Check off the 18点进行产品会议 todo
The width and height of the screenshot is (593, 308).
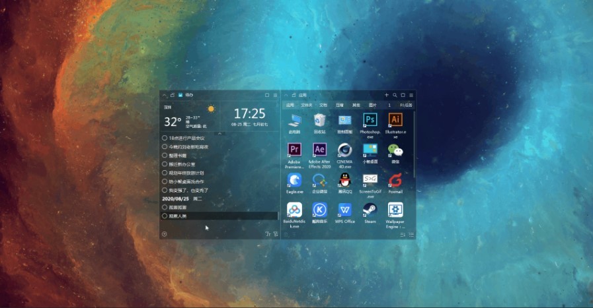click(x=165, y=138)
